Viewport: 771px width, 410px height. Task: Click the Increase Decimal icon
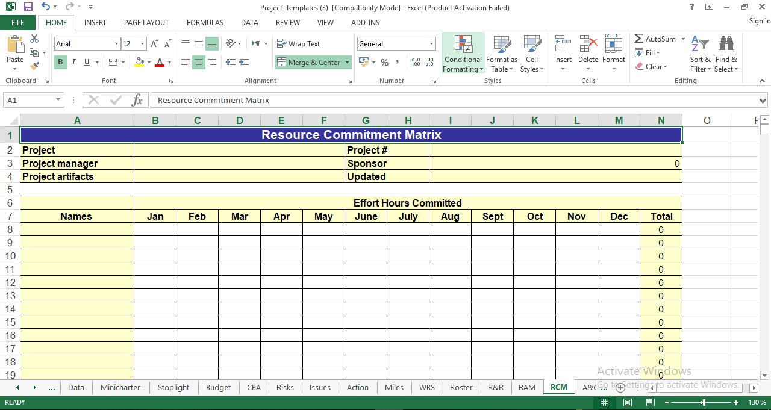point(415,61)
